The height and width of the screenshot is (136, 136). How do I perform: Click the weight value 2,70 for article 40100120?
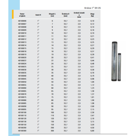(92, 119)
